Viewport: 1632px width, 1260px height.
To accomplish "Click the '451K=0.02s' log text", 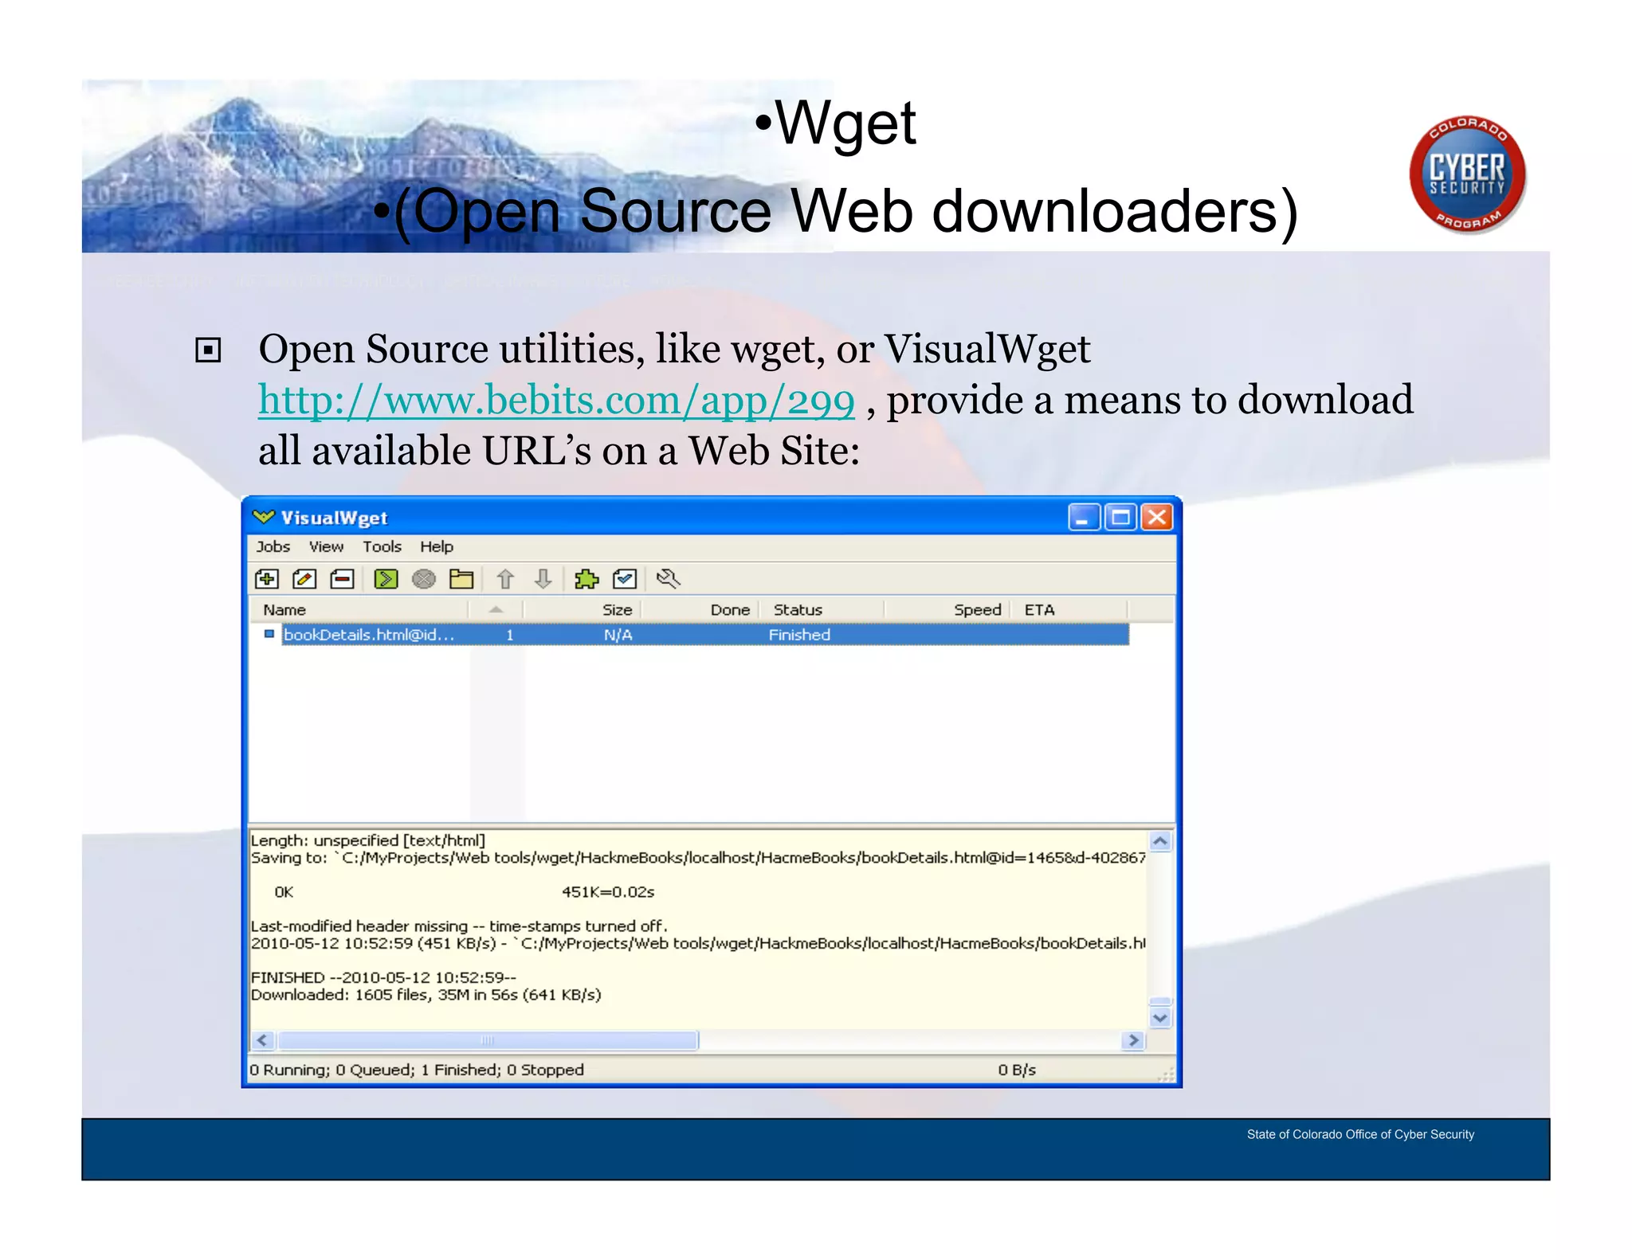I will 608,892.
